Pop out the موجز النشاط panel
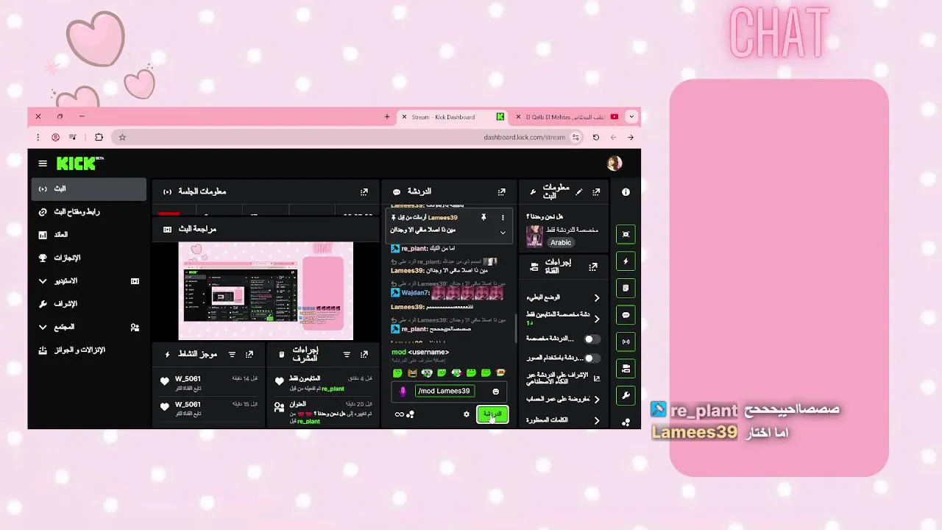Viewport: 942px width, 530px height. [249, 354]
